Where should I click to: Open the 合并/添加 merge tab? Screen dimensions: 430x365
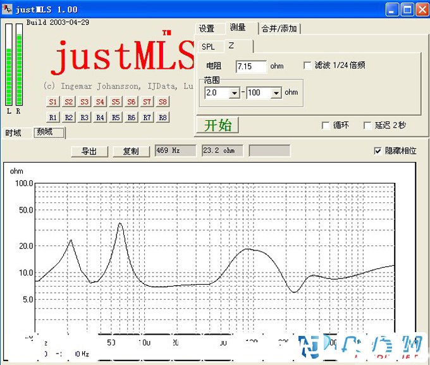(x=279, y=28)
